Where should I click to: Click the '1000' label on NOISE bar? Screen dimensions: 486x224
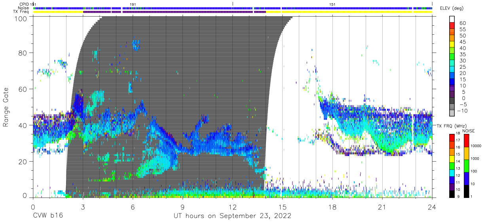pos(474,158)
